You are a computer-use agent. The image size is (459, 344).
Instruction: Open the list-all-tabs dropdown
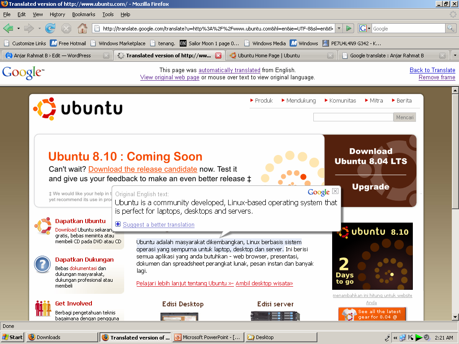(x=455, y=55)
